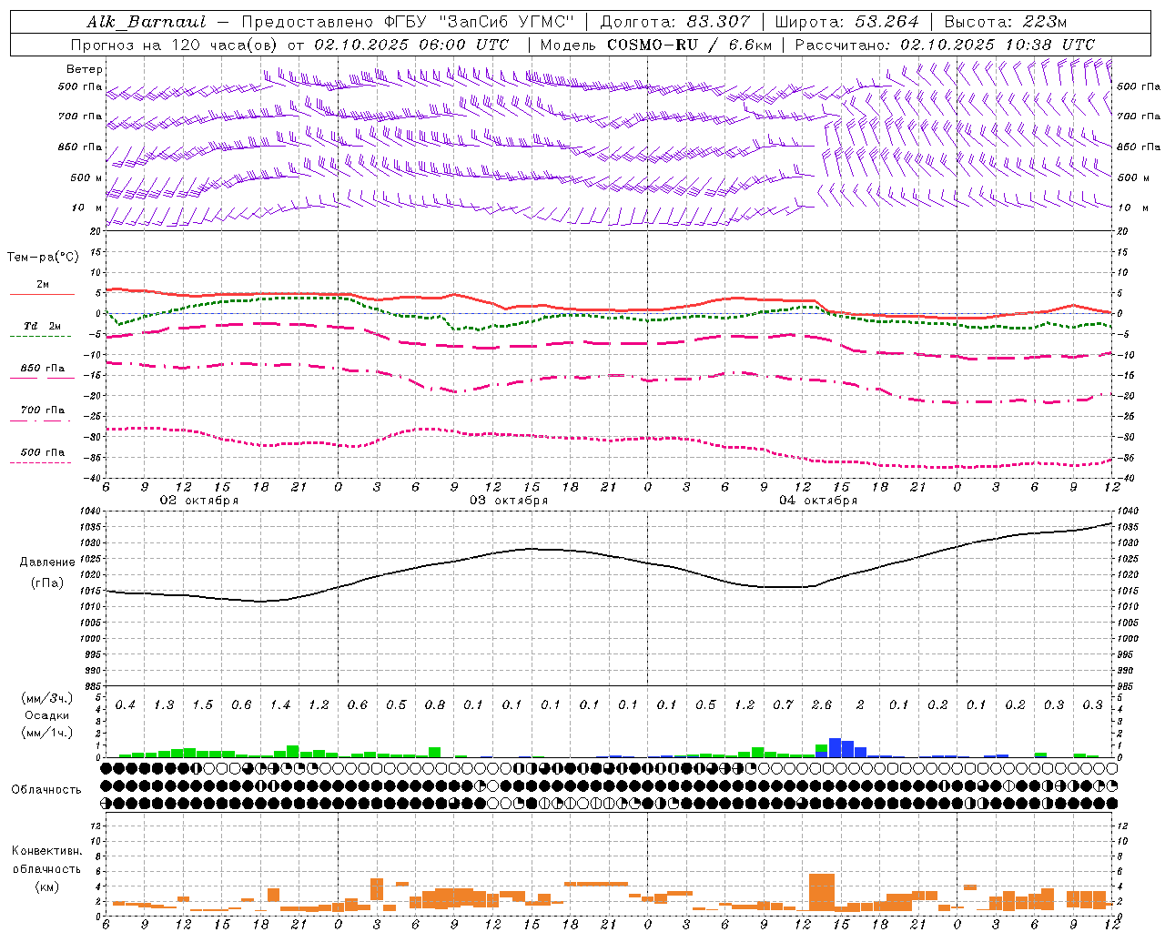This screenshot has height=932, width=1165.
Task: Click the (км) unit under convective cloud label
Action: point(46,886)
